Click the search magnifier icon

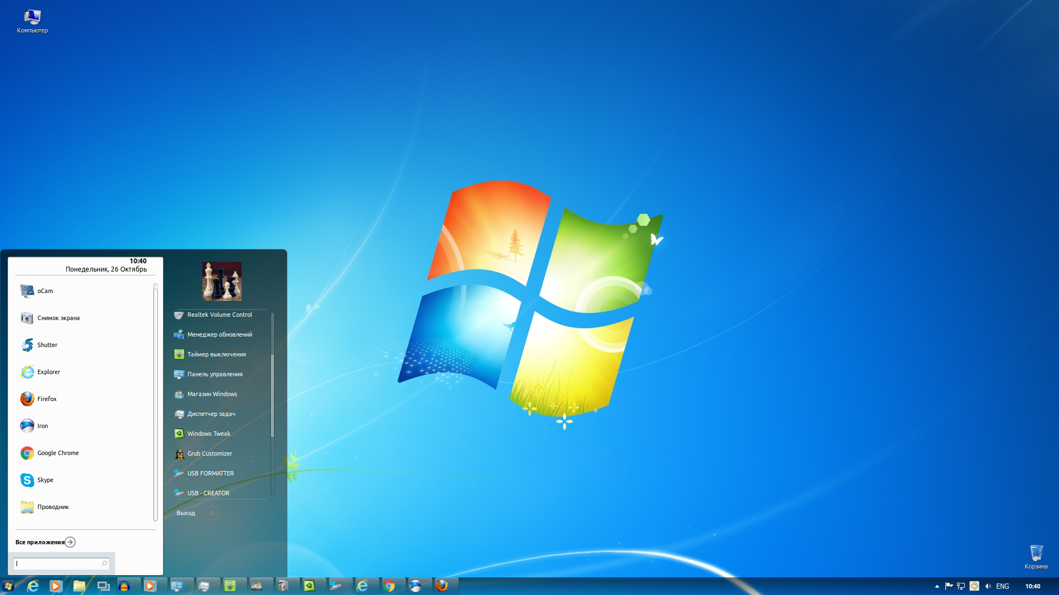pos(104,563)
